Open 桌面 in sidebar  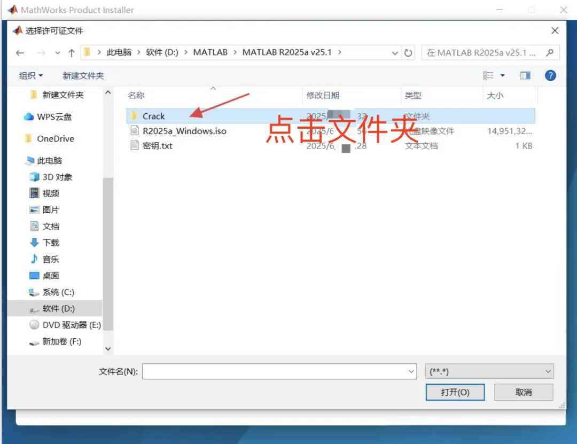coord(50,275)
